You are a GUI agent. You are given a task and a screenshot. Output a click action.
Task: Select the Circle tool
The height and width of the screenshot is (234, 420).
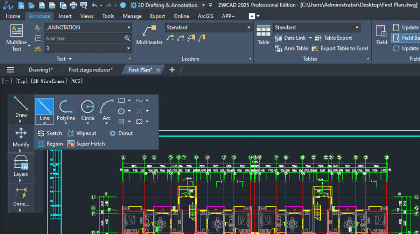click(x=87, y=111)
